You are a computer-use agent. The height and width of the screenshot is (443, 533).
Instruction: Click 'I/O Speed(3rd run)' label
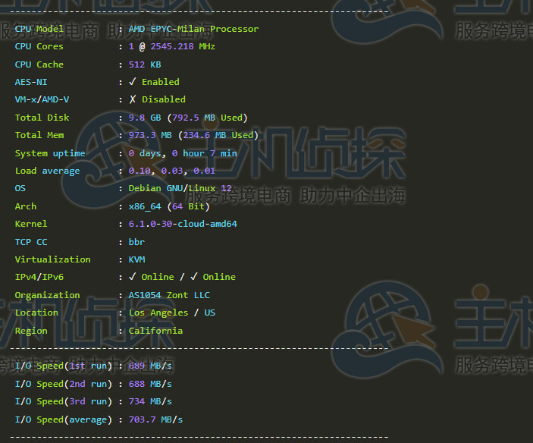64,401
